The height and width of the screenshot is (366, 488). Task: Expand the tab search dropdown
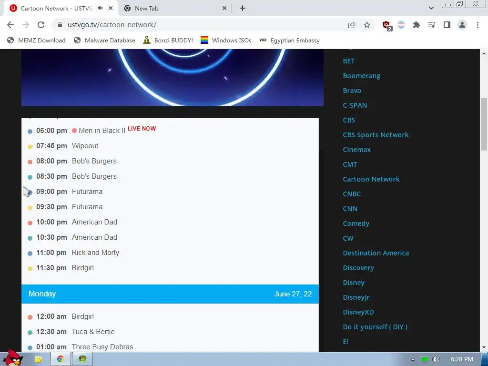(431, 9)
